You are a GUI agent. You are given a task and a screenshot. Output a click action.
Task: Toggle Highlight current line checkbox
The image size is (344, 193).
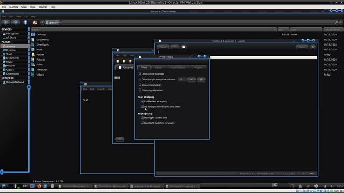[142, 118]
